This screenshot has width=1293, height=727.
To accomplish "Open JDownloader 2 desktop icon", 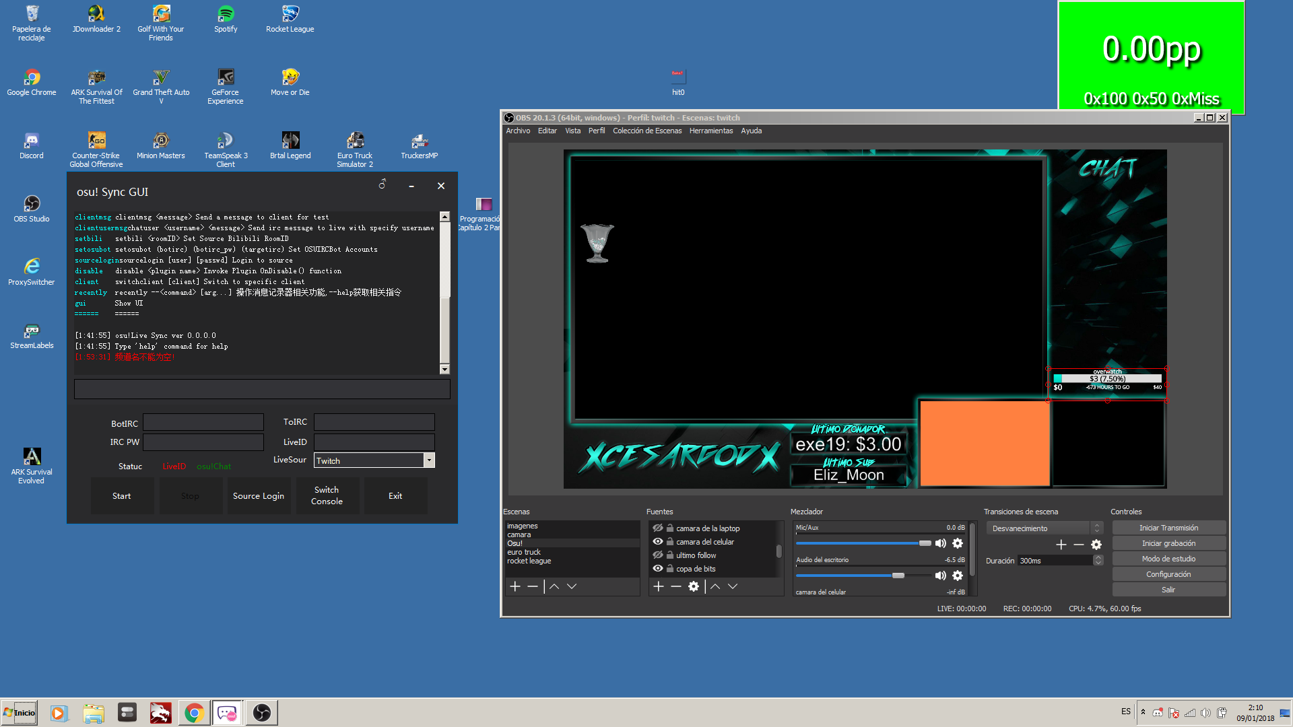I will (96, 19).
